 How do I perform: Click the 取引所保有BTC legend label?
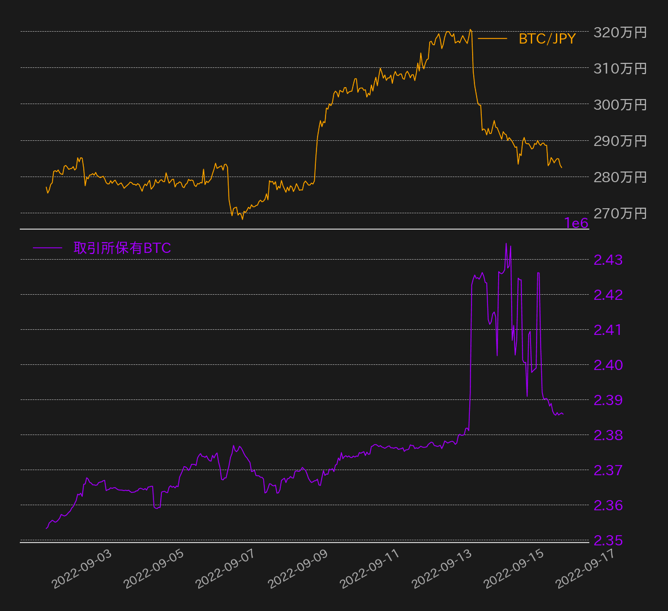pos(122,248)
